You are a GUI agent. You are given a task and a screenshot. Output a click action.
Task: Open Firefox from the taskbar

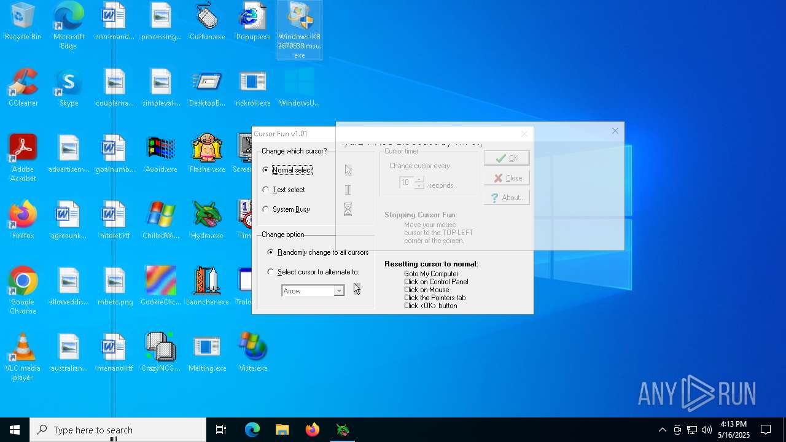[x=313, y=430]
